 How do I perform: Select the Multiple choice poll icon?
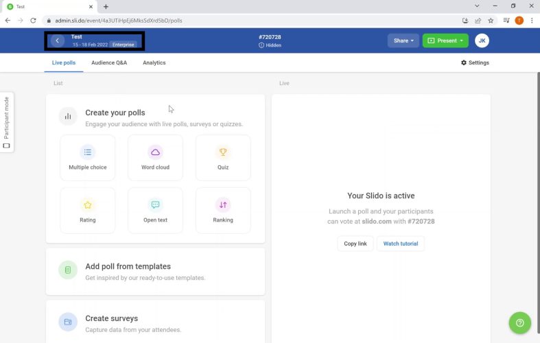(87, 152)
